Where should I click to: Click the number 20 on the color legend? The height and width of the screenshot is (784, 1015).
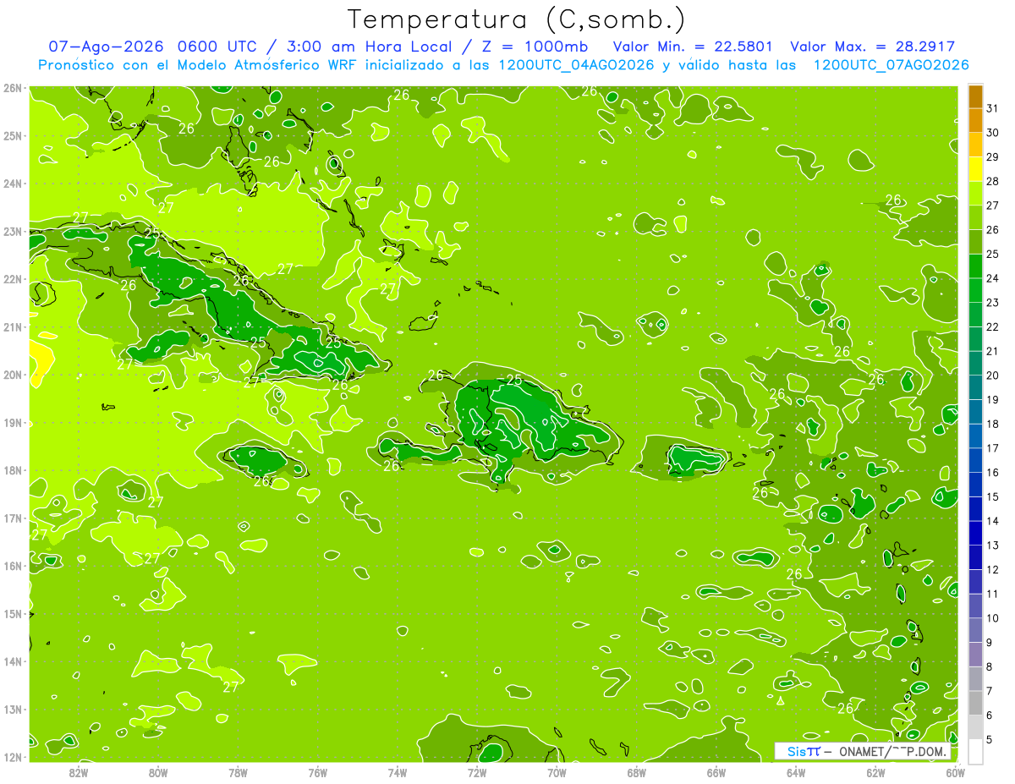(992, 376)
